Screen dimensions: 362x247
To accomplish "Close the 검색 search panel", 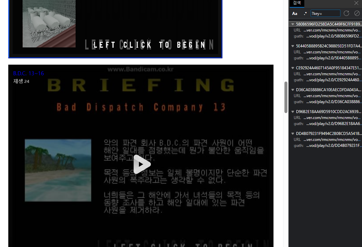I will 356,3.
